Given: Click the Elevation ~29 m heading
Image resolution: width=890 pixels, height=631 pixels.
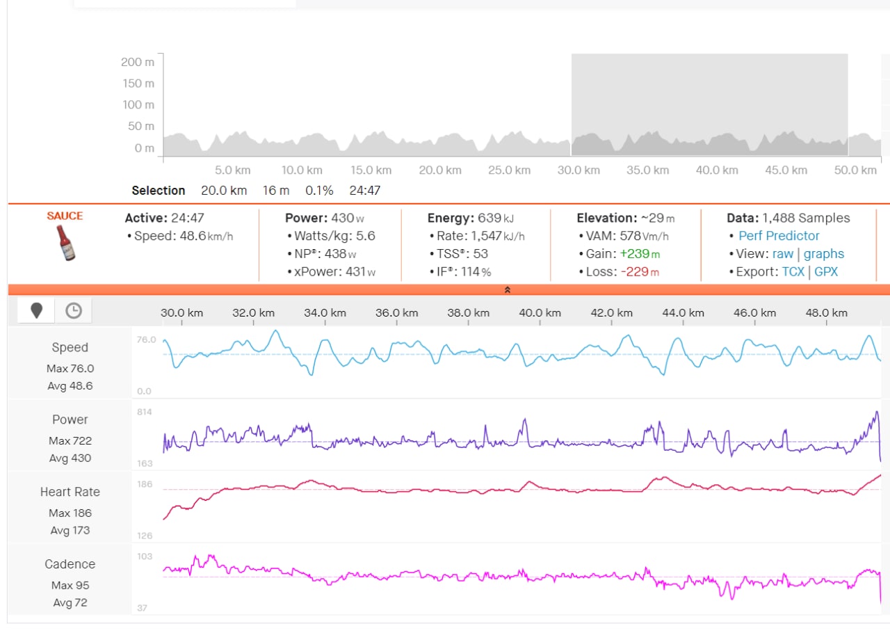Looking at the screenshot, I should pyautogui.click(x=626, y=218).
